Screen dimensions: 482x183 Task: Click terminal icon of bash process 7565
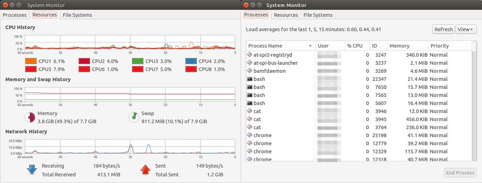[250, 95]
